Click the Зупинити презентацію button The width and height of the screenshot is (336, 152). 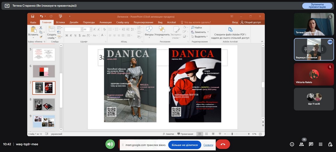tap(317, 6)
